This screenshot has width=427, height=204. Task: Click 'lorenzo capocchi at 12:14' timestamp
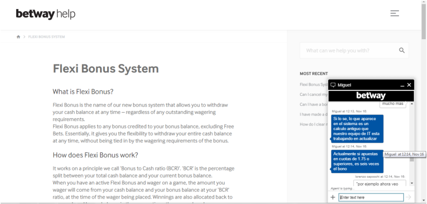coord(380,177)
